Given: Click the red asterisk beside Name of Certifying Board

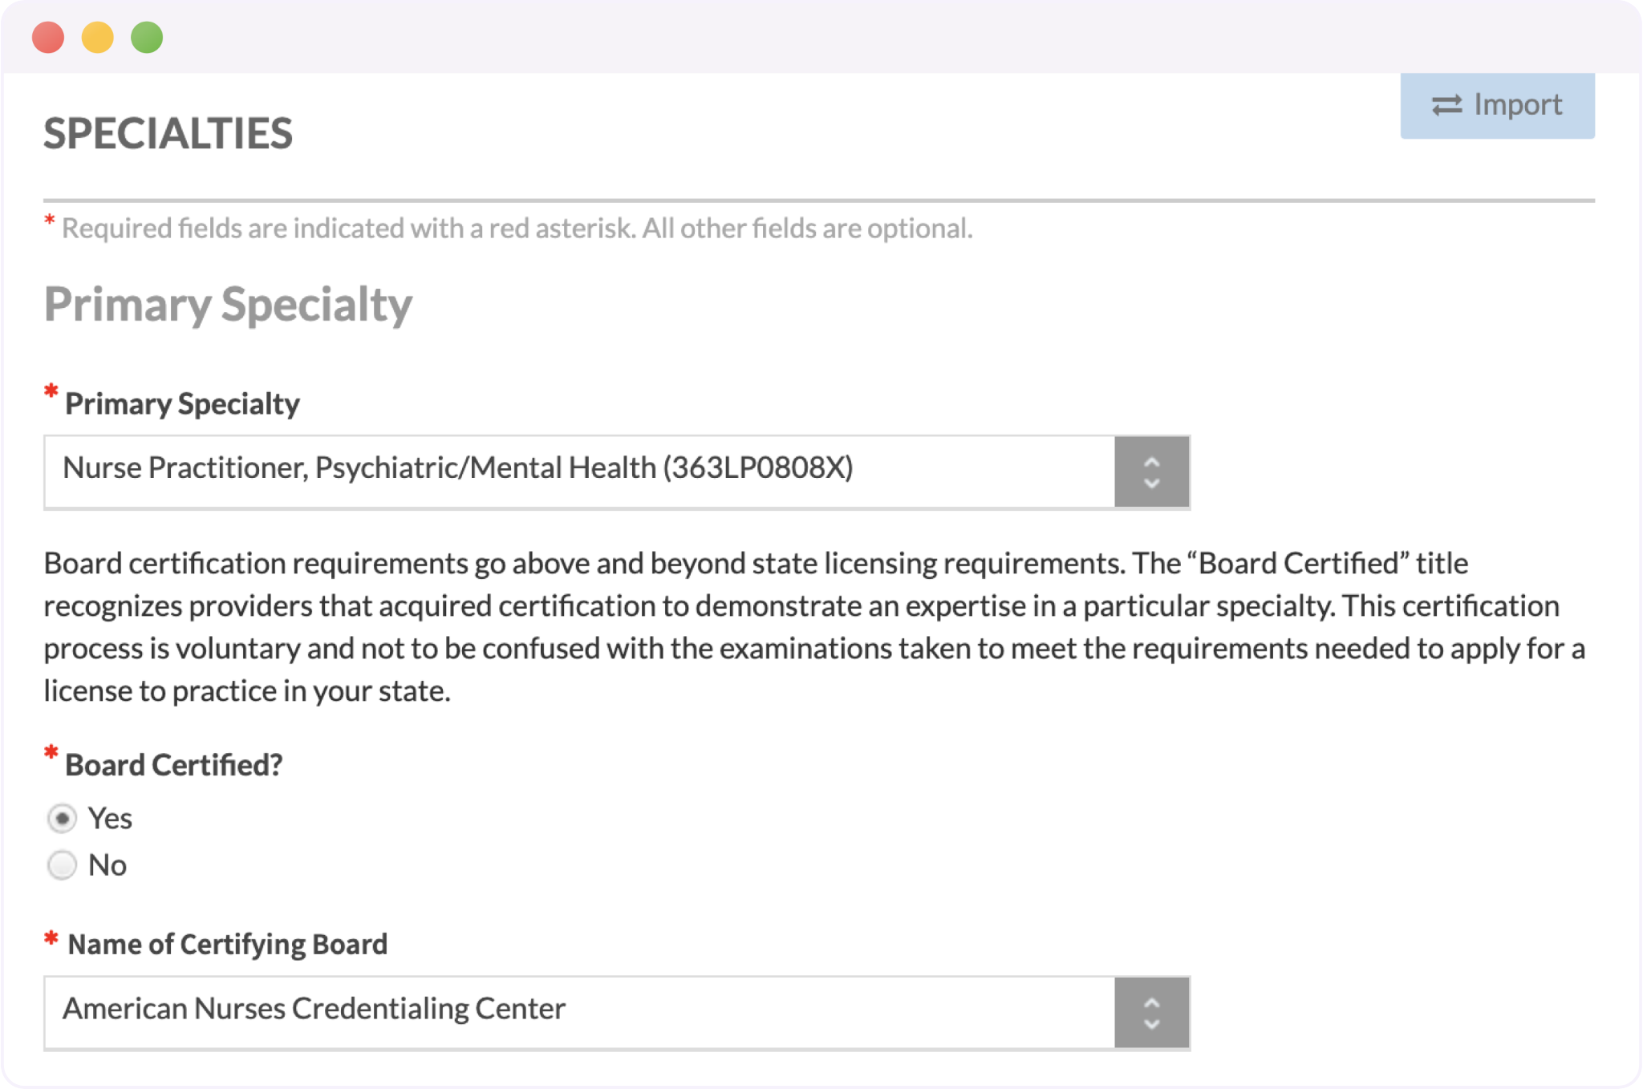Looking at the screenshot, I should click(51, 937).
